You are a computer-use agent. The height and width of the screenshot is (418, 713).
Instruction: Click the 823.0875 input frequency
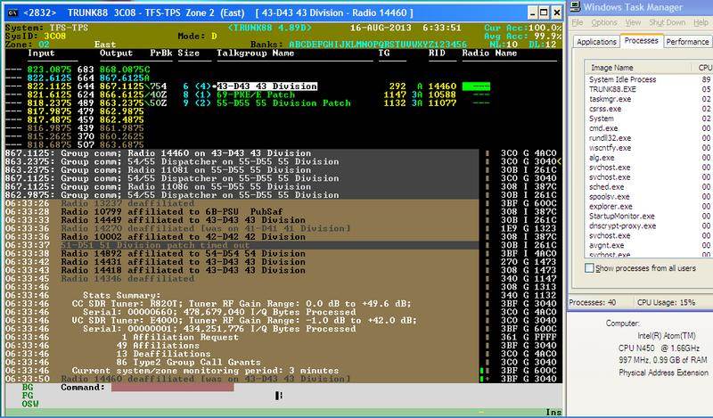click(49, 70)
